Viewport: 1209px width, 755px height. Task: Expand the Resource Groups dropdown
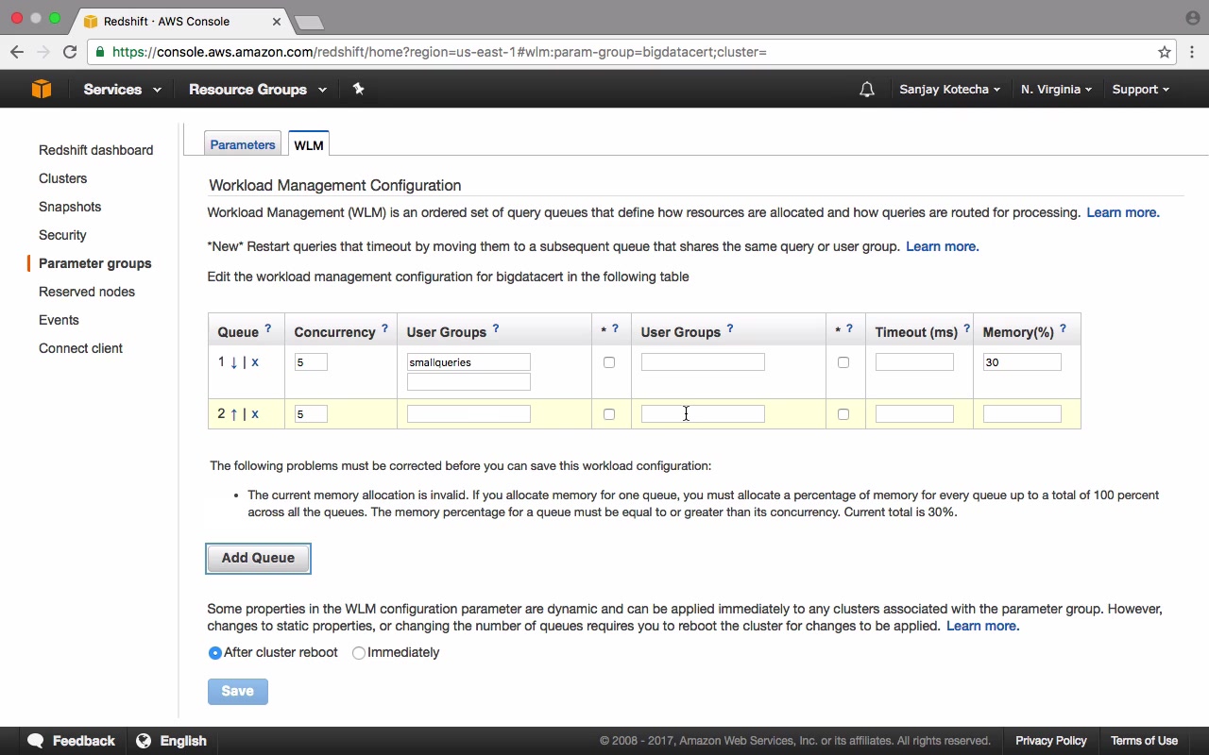[258, 90]
